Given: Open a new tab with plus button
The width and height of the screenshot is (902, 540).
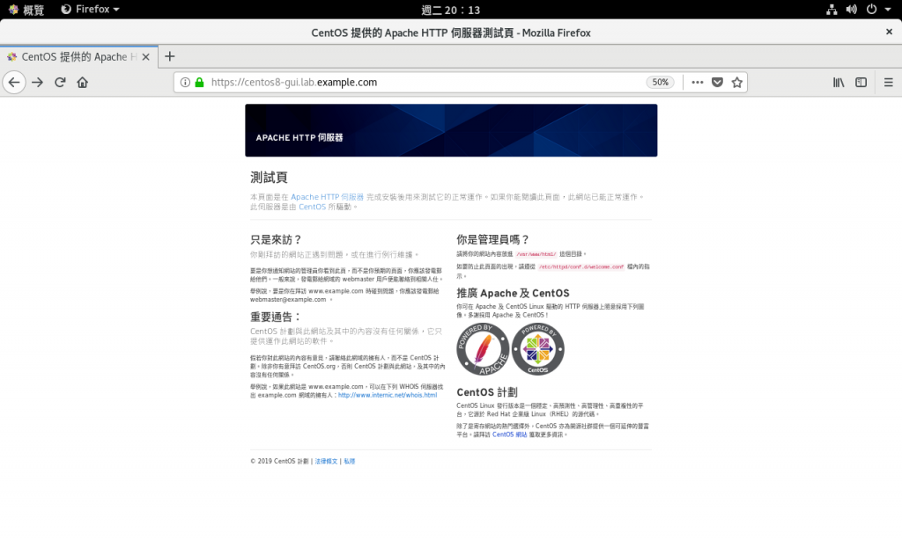Looking at the screenshot, I should pos(170,56).
